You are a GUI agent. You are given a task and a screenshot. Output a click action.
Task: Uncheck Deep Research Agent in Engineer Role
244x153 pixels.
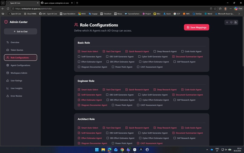(155, 90)
